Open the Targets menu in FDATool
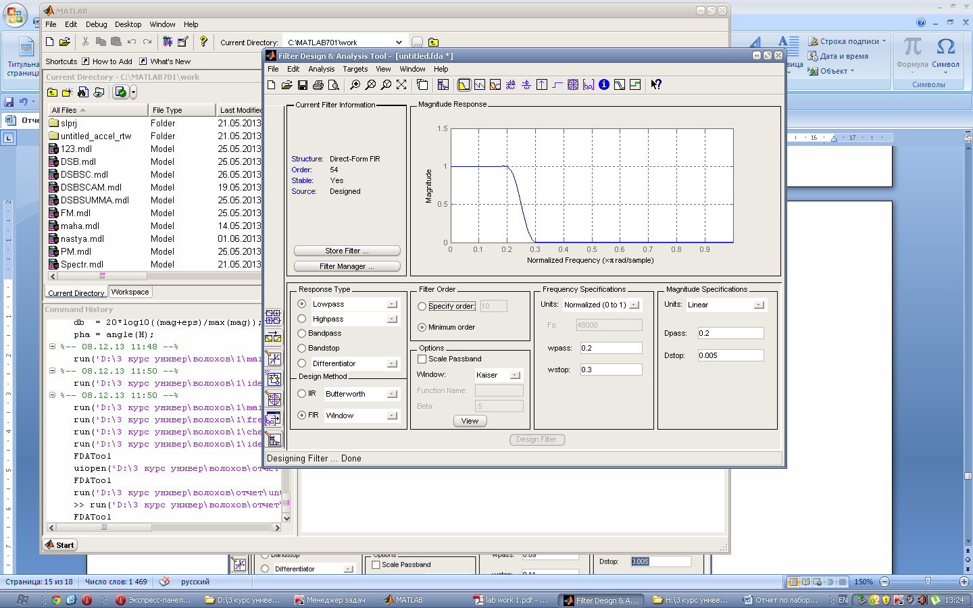The width and height of the screenshot is (973, 608). pos(355,69)
